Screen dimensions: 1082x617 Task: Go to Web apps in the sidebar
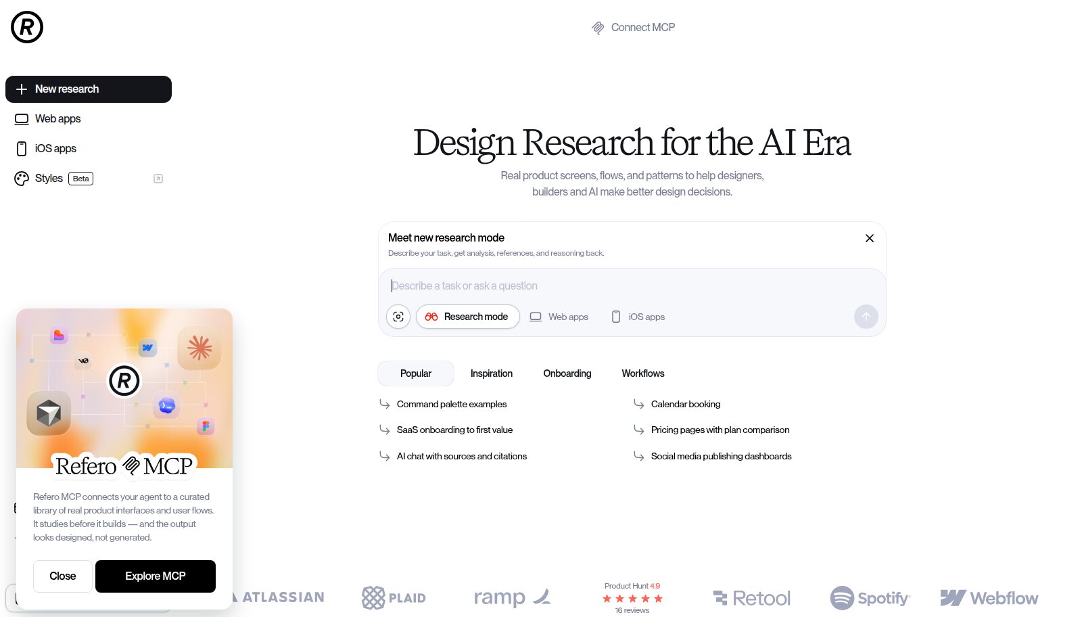89,119
